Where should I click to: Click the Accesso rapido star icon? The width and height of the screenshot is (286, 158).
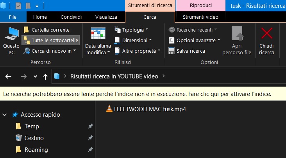15,114
